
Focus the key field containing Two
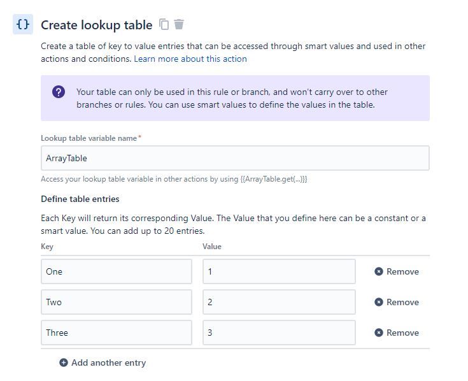[117, 302]
